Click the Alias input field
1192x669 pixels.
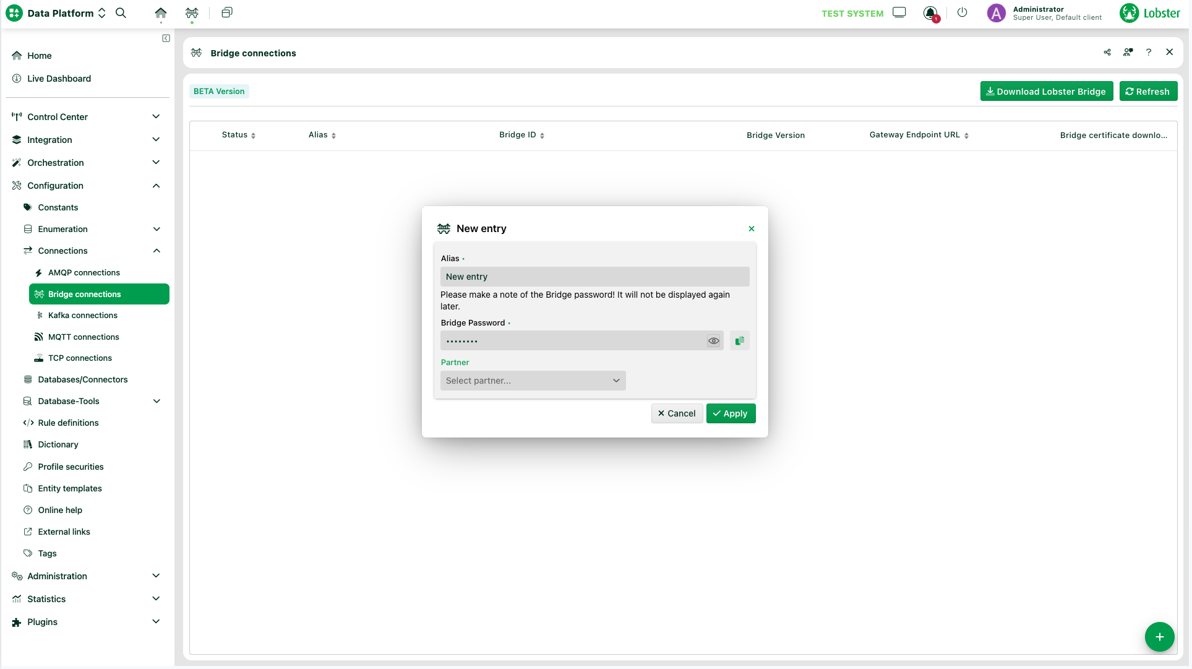pyautogui.click(x=594, y=277)
